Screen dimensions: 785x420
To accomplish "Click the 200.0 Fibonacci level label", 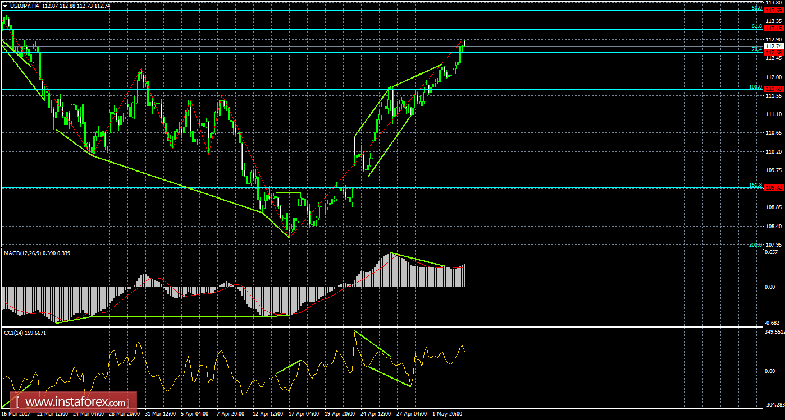I will click(754, 245).
